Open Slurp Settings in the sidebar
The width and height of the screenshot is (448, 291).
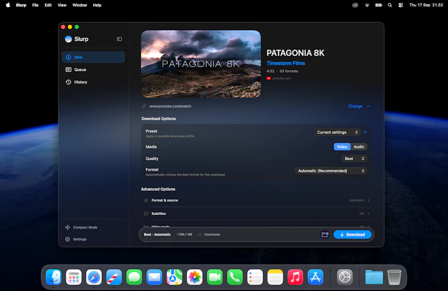75,239
